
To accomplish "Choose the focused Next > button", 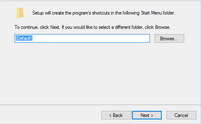I will tap(147, 115).
